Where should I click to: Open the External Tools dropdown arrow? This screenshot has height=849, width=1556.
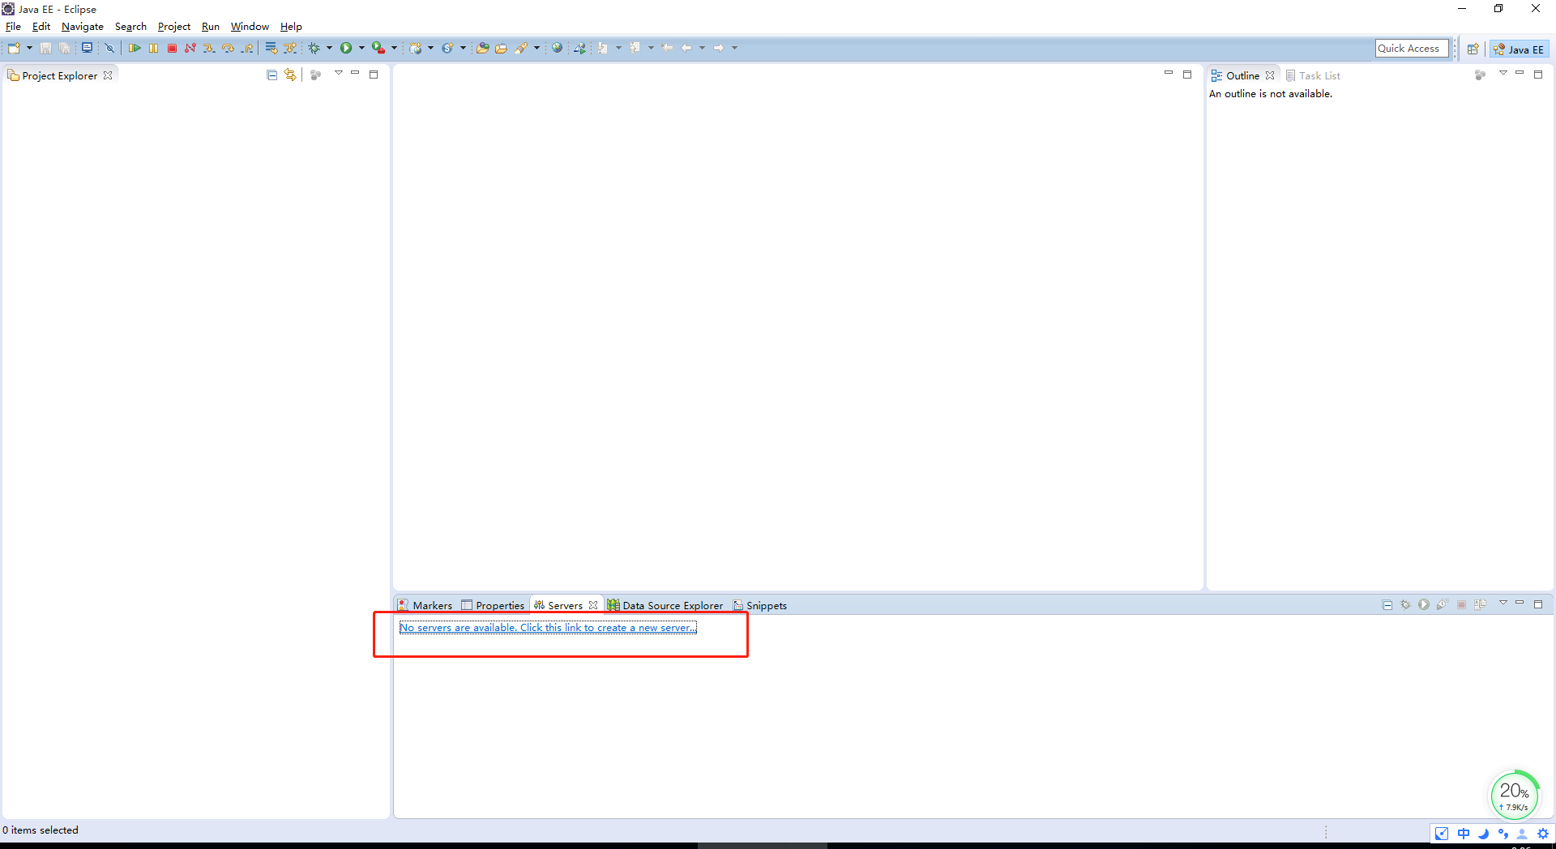pyautogui.click(x=394, y=48)
